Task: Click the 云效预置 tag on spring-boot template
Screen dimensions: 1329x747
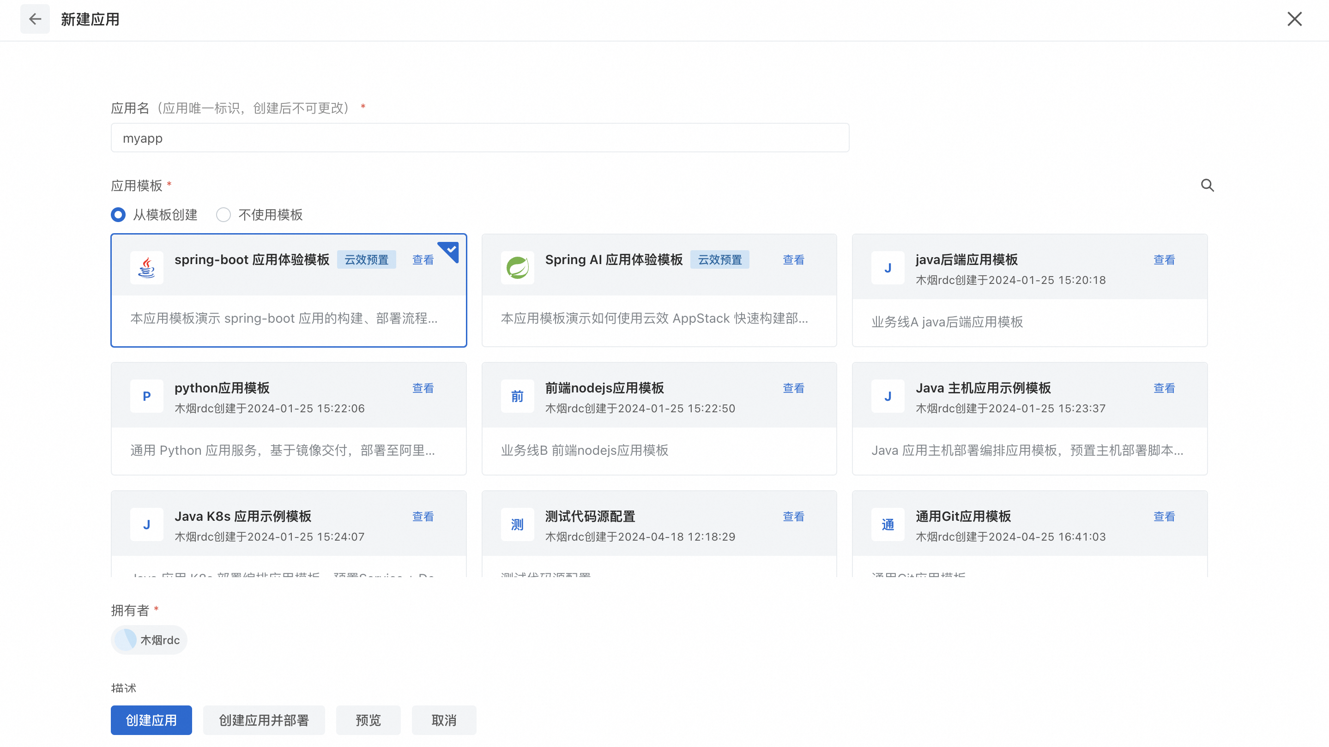Action: (x=366, y=259)
